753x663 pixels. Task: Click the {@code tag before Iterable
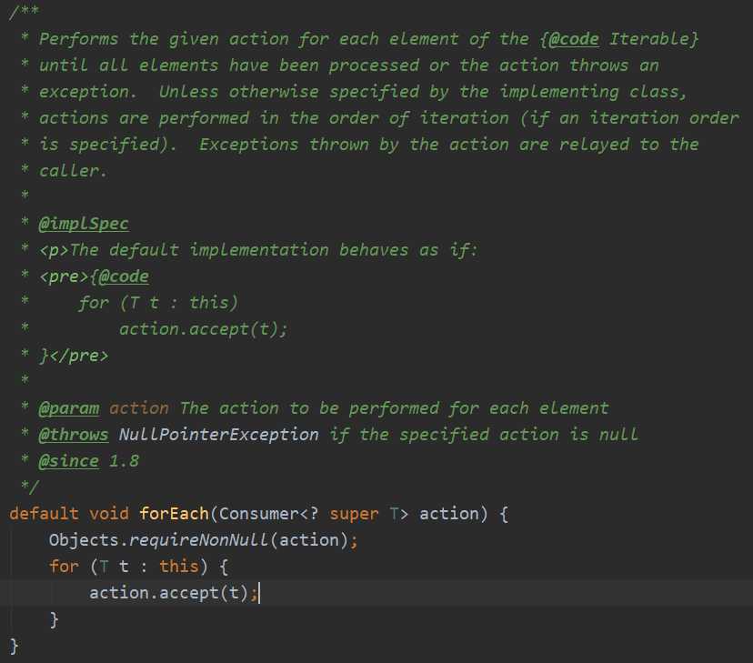point(569,39)
